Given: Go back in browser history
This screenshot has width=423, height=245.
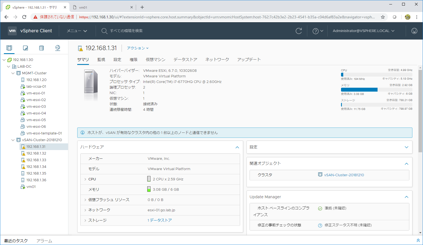Looking at the screenshot, I should 6,17.
